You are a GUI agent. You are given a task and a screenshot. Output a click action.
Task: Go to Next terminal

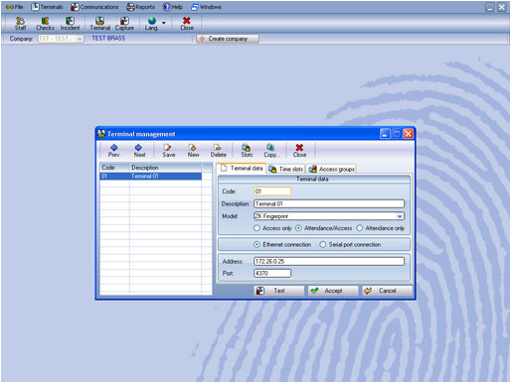click(139, 151)
